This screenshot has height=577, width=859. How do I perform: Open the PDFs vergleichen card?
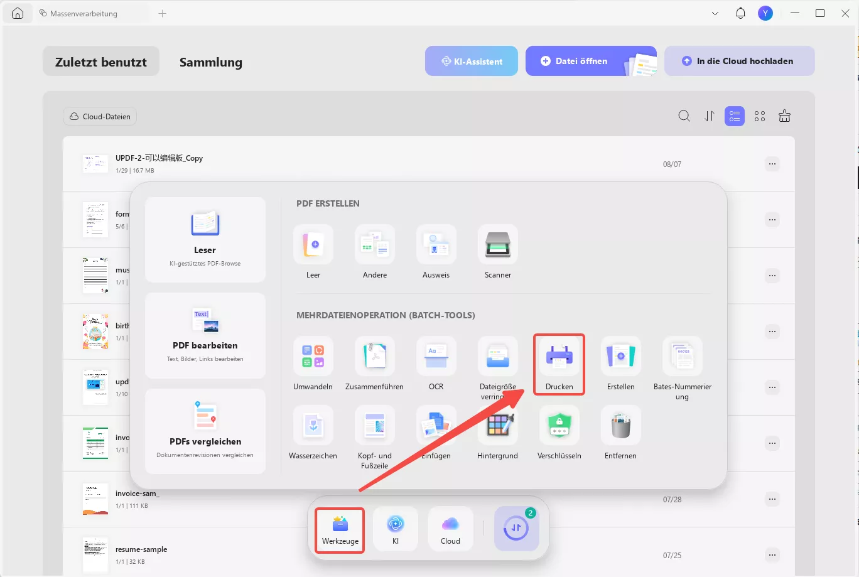click(x=205, y=431)
